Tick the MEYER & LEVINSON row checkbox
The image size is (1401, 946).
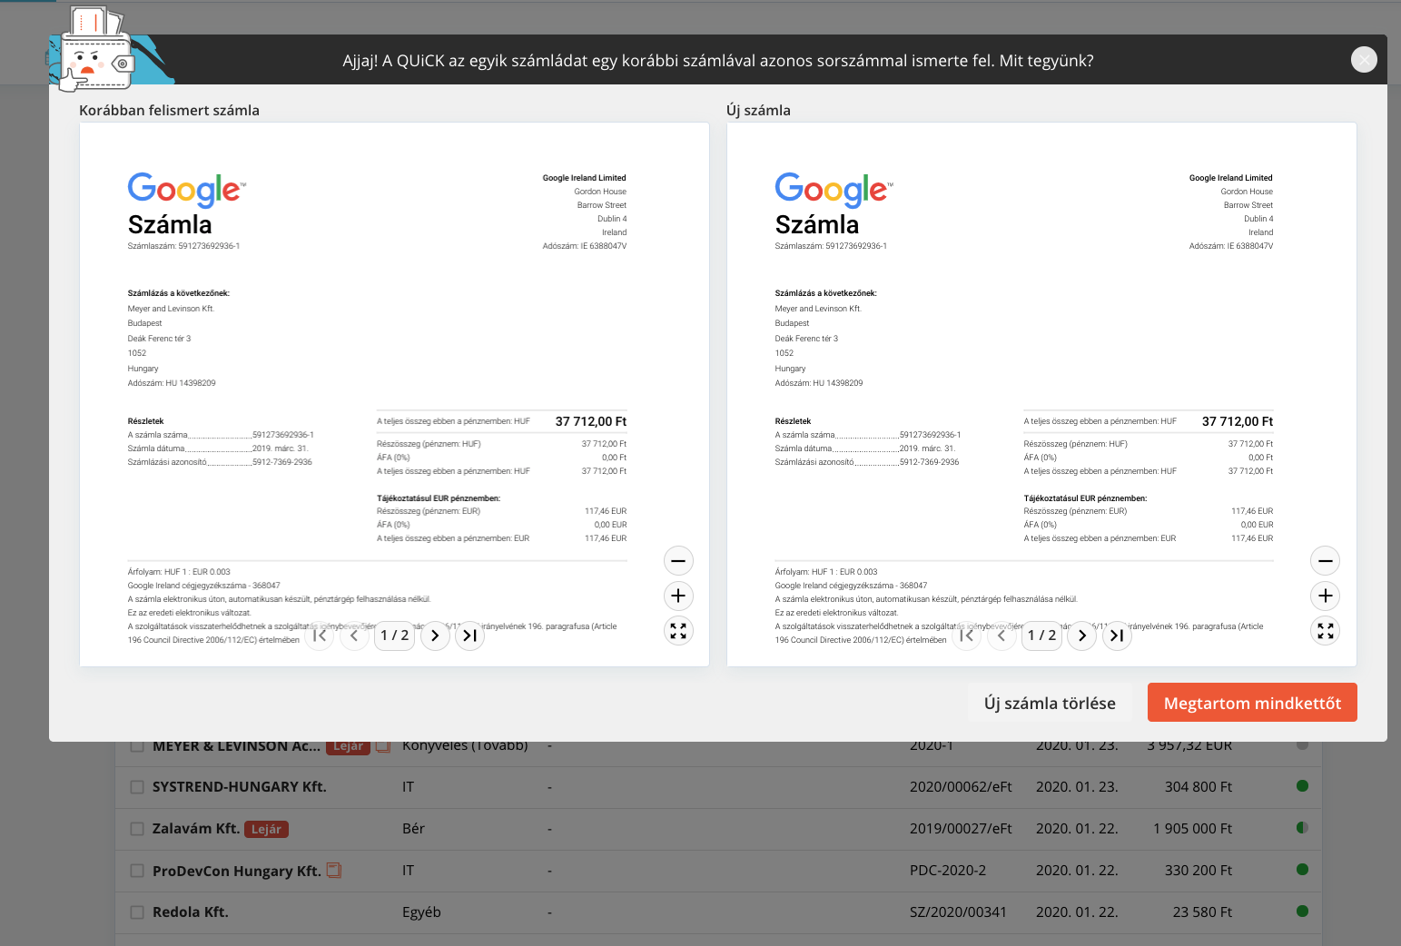point(137,746)
